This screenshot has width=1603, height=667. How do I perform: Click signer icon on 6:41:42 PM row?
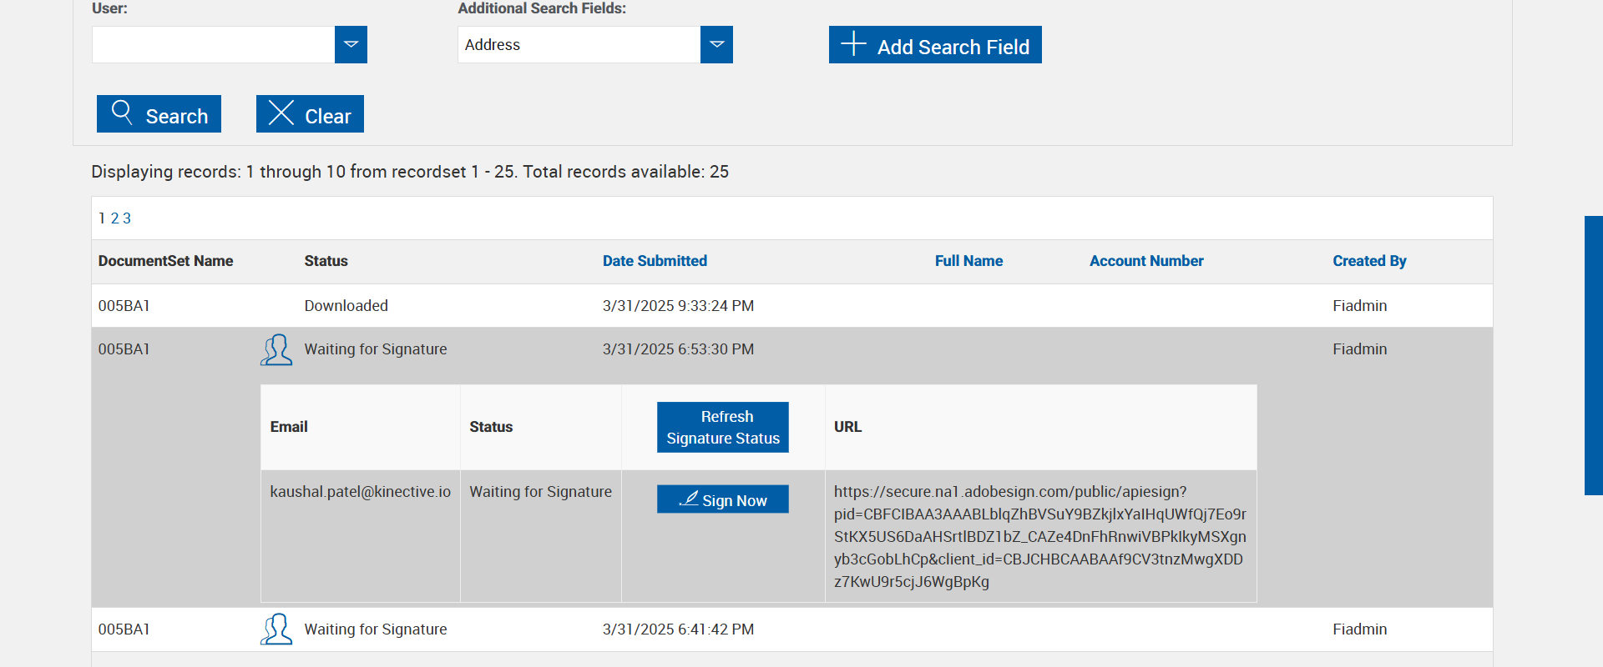pyautogui.click(x=276, y=629)
